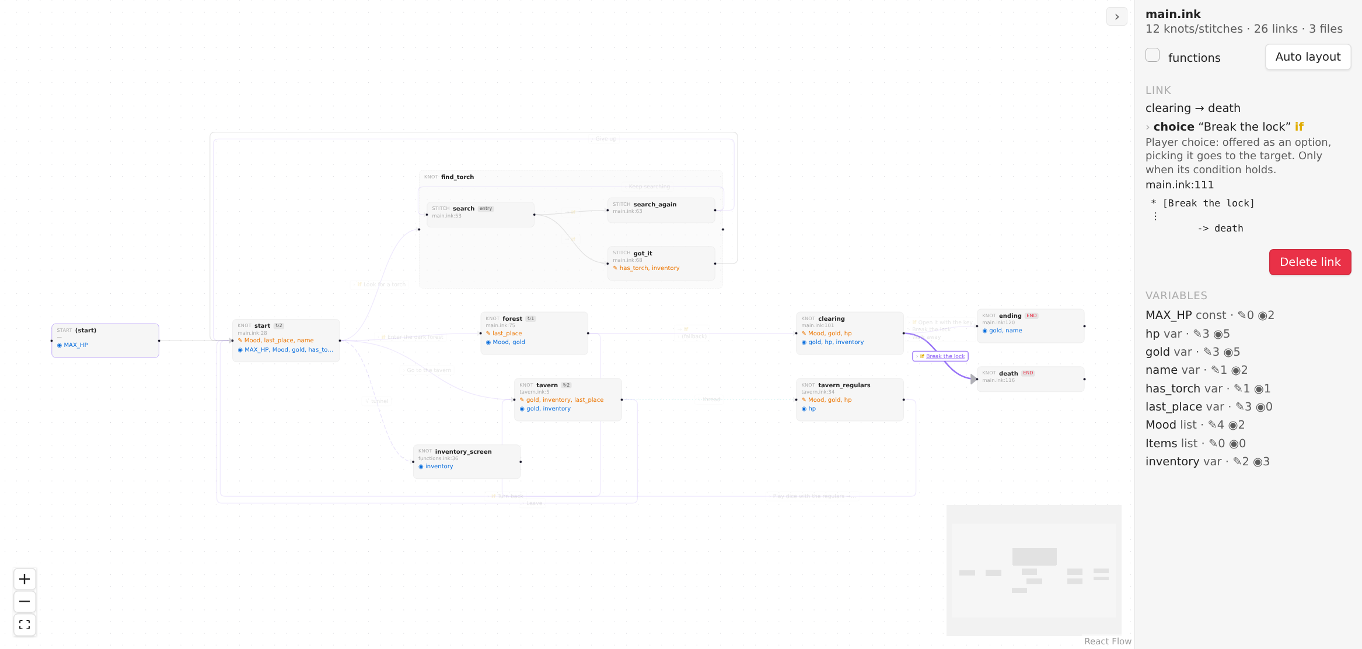Enable the functions checkbox
1362x649 pixels.
(1153, 55)
